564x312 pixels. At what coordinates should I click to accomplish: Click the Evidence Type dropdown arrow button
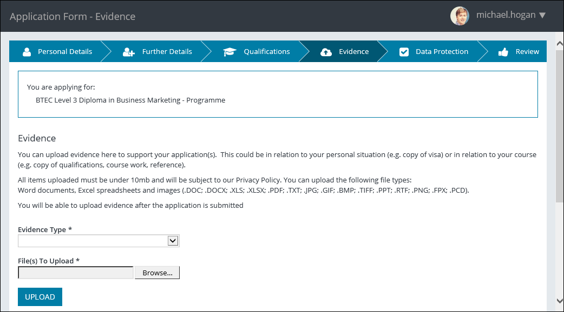point(173,240)
